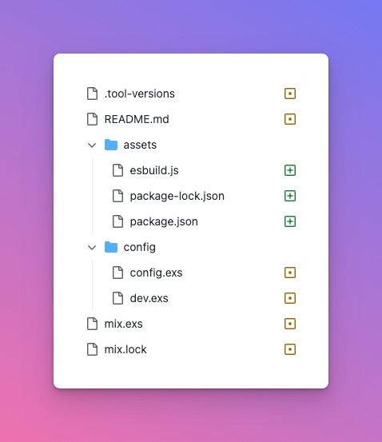Viewport: 382px width, 442px height.
Task: Open the README.md file
Action: [x=191, y=119]
